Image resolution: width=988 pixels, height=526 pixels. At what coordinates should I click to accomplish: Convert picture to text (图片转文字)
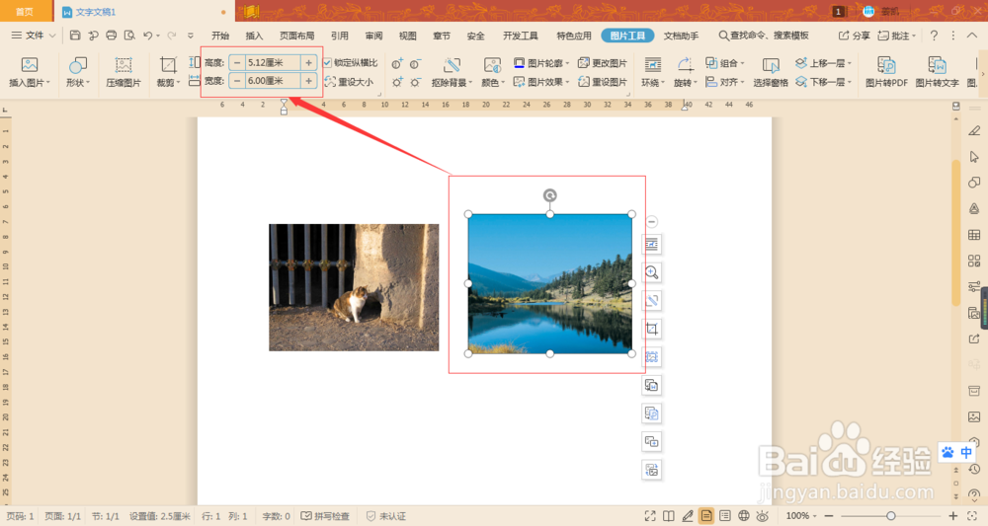click(x=937, y=72)
